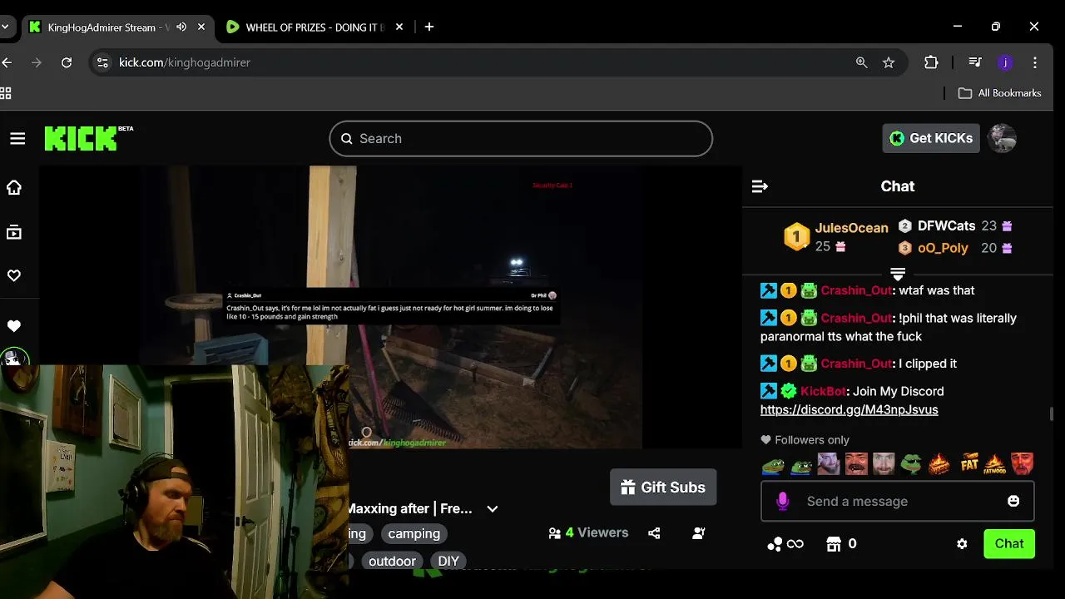This screenshot has height=599, width=1065.
Task: Open chat settings gear
Action: tap(962, 544)
